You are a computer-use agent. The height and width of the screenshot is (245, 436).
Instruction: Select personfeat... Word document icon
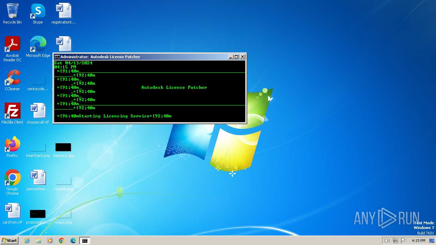coord(38,180)
